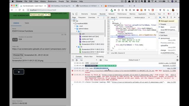Open DevTools more options menu
Image resolution: width=189 pixels, height=106 pixels.
(174, 14)
